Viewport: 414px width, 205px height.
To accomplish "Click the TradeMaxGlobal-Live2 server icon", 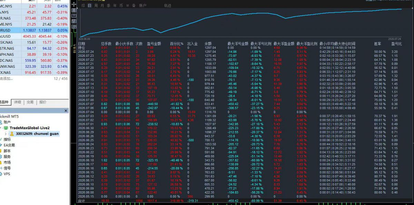I will point(7,128).
